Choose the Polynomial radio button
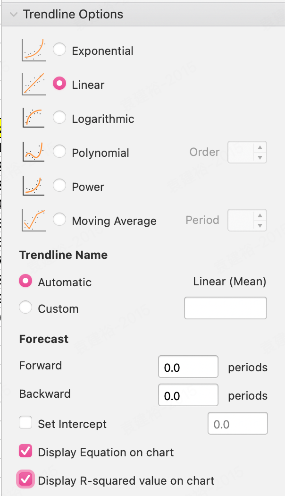This screenshot has height=496, width=285. (x=59, y=152)
